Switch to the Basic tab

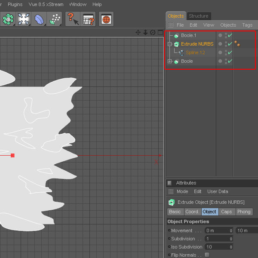pyautogui.click(x=175, y=212)
